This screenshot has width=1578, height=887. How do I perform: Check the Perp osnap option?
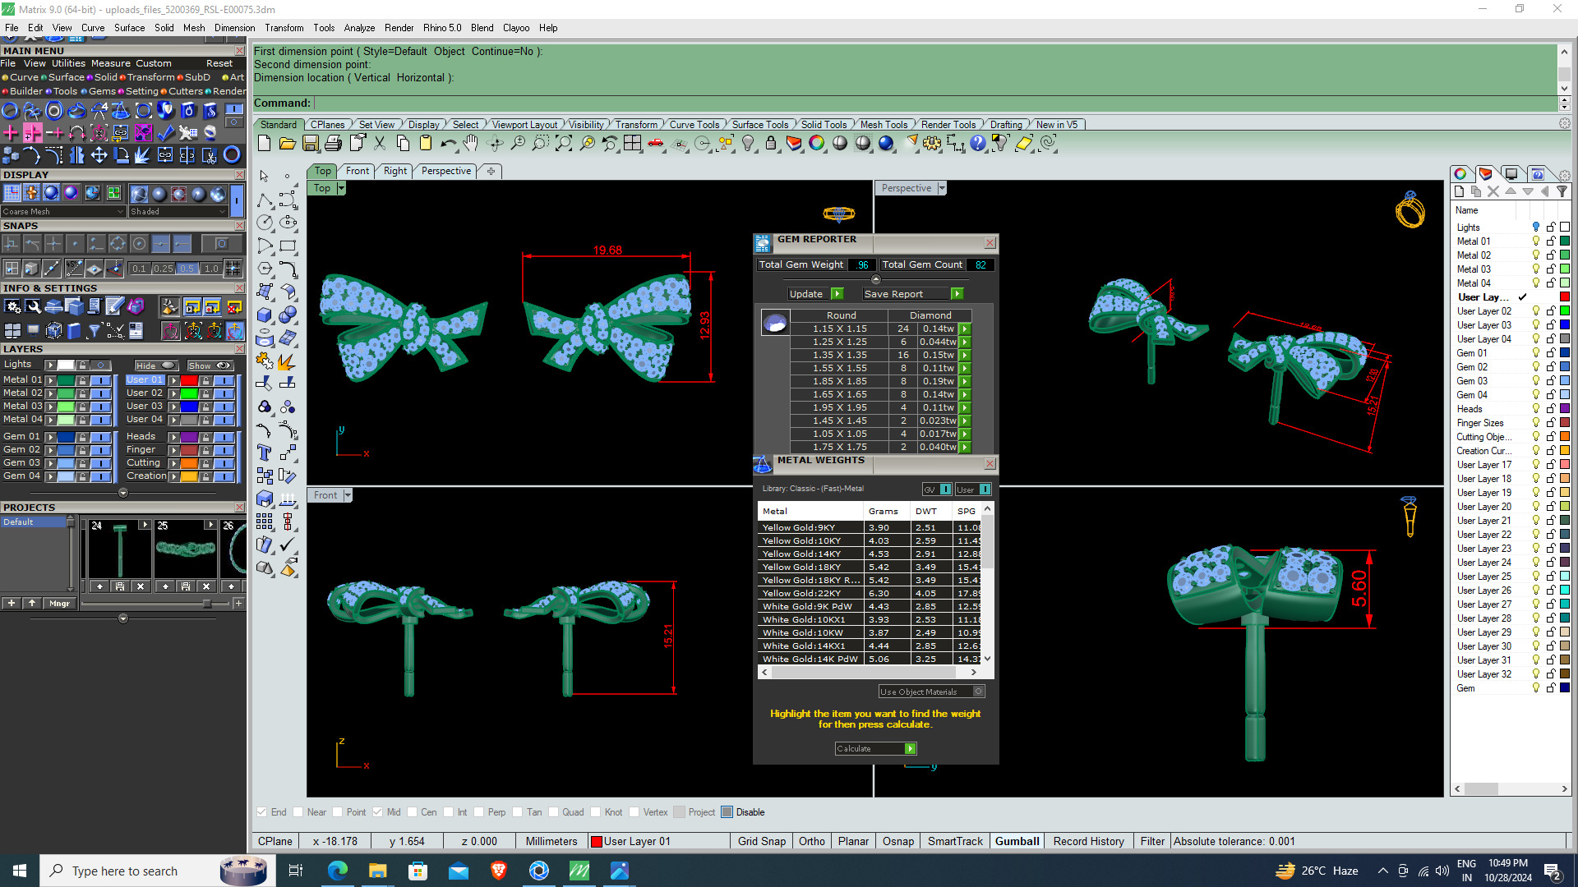[x=479, y=812]
